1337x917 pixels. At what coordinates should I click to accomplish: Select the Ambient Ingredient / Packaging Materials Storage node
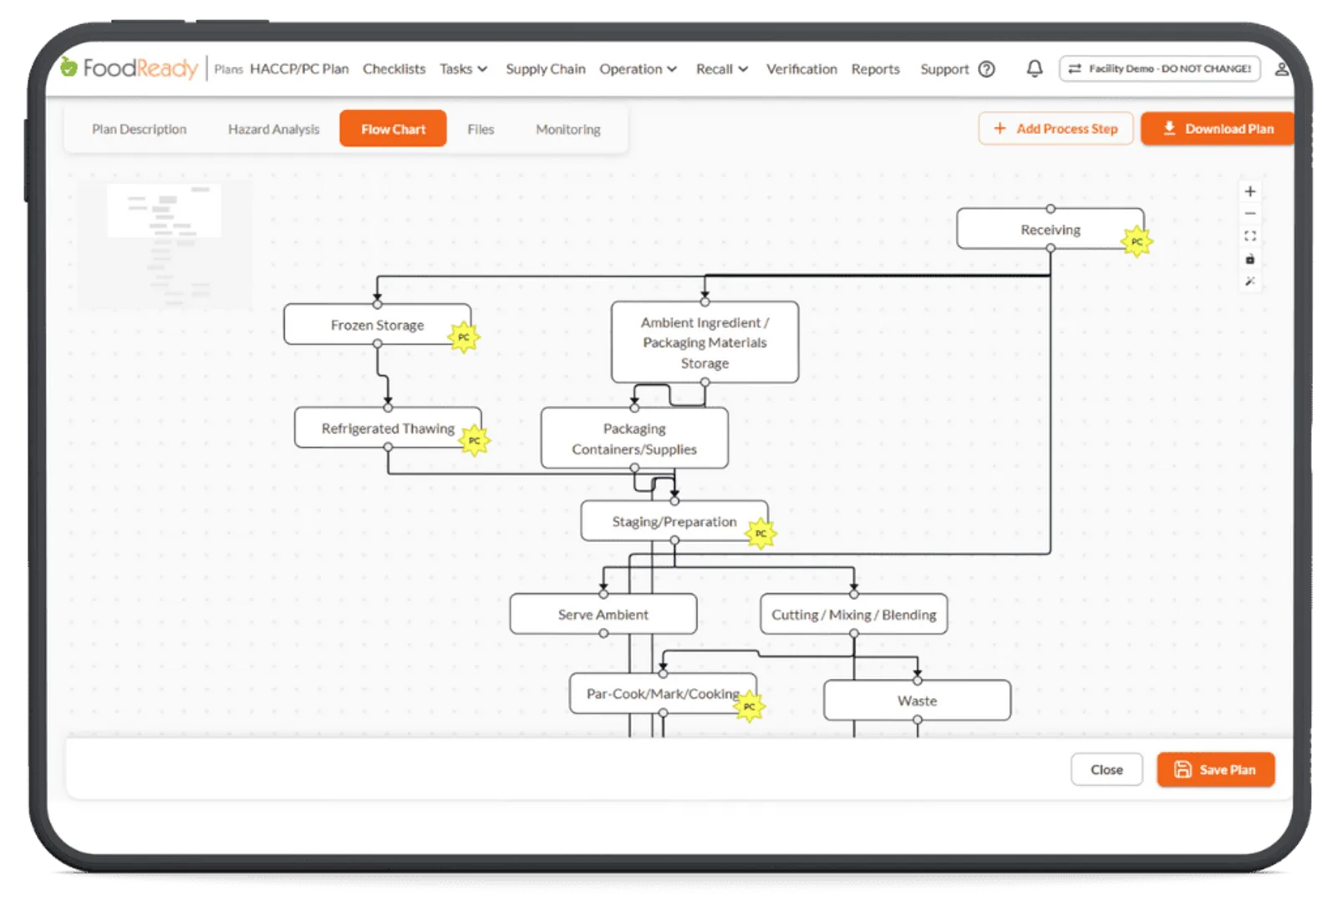pos(704,342)
